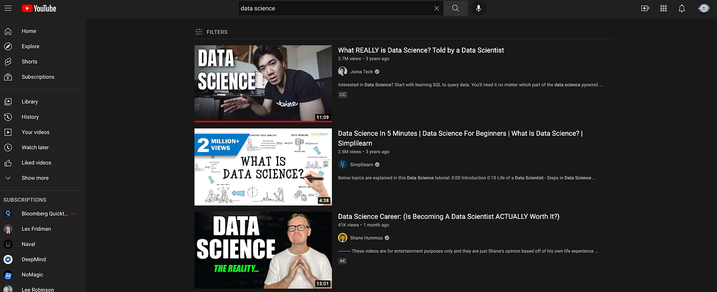The image size is (717, 292).
Task: Click the CC badge under Joma Tech video
Action: point(343,95)
